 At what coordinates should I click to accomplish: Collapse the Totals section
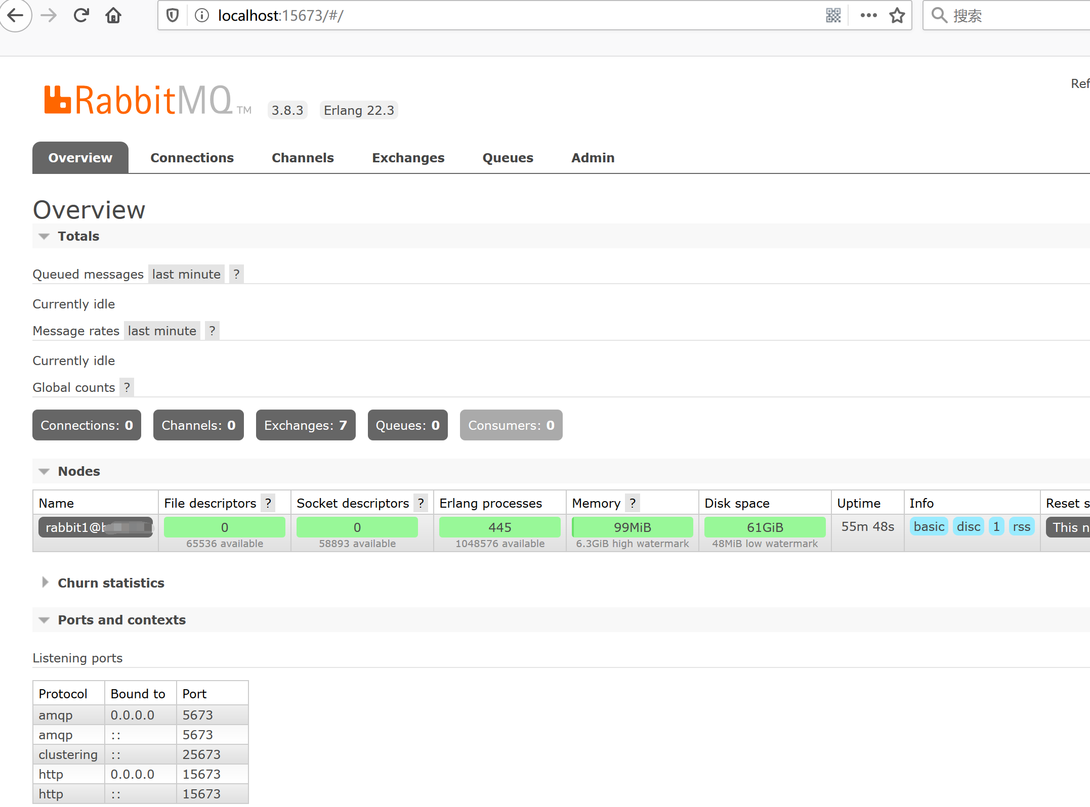[45, 237]
